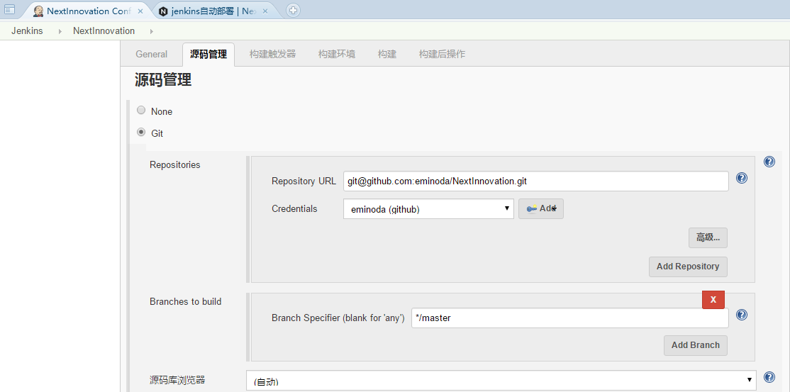Viewport: 790px width, 392px height.
Task: Open the browser sidebar panel icon
Action: (9, 9)
